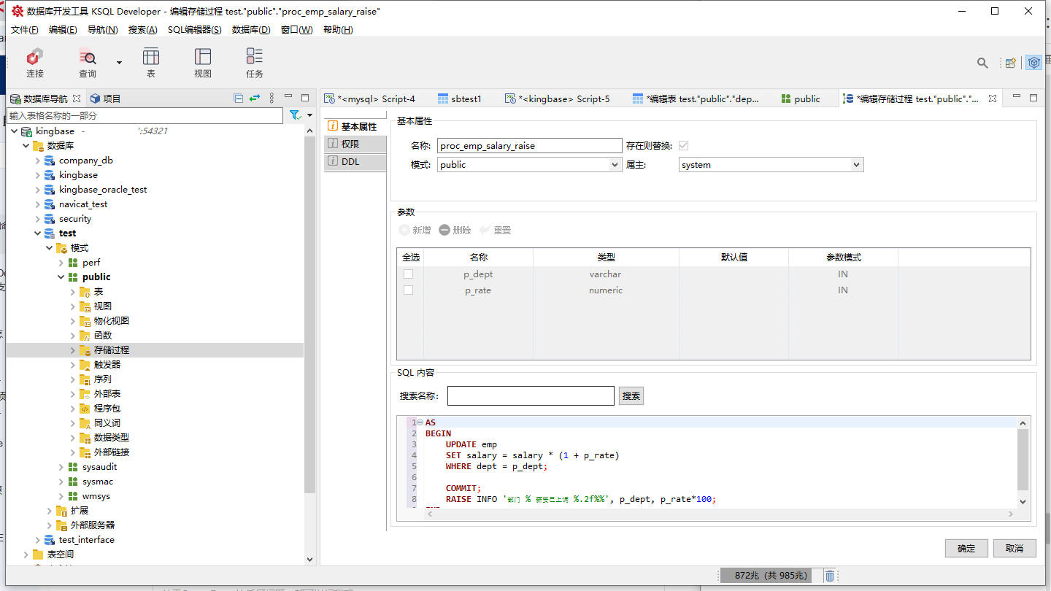Switch to the DDL tab
The width and height of the screenshot is (1051, 591).
click(x=351, y=162)
